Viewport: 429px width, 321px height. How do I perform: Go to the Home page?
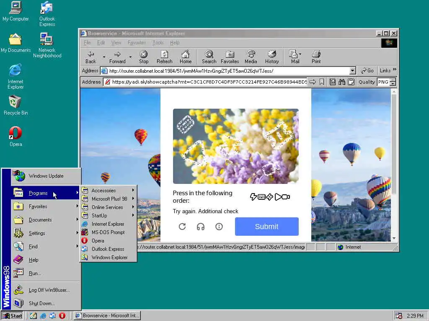186,57
